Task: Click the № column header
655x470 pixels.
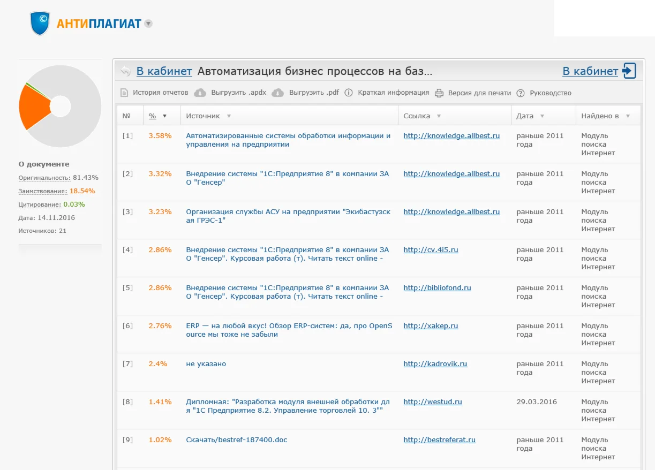Action: [x=126, y=116]
